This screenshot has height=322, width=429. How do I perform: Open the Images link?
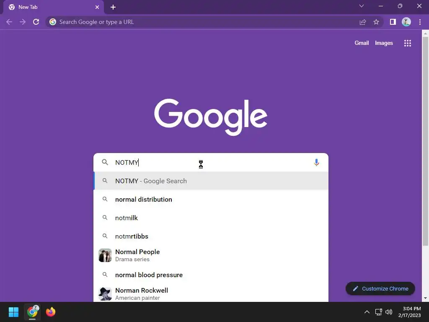[x=384, y=43]
